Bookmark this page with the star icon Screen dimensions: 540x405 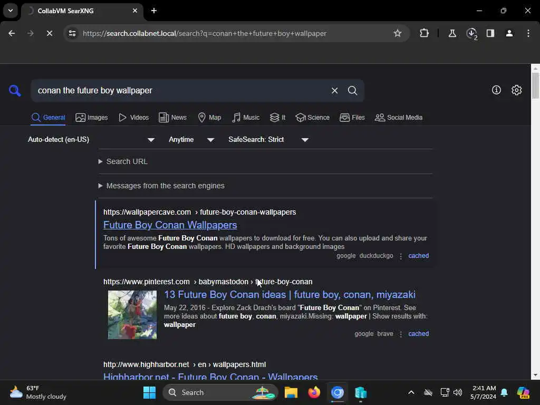(x=398, y=33)
